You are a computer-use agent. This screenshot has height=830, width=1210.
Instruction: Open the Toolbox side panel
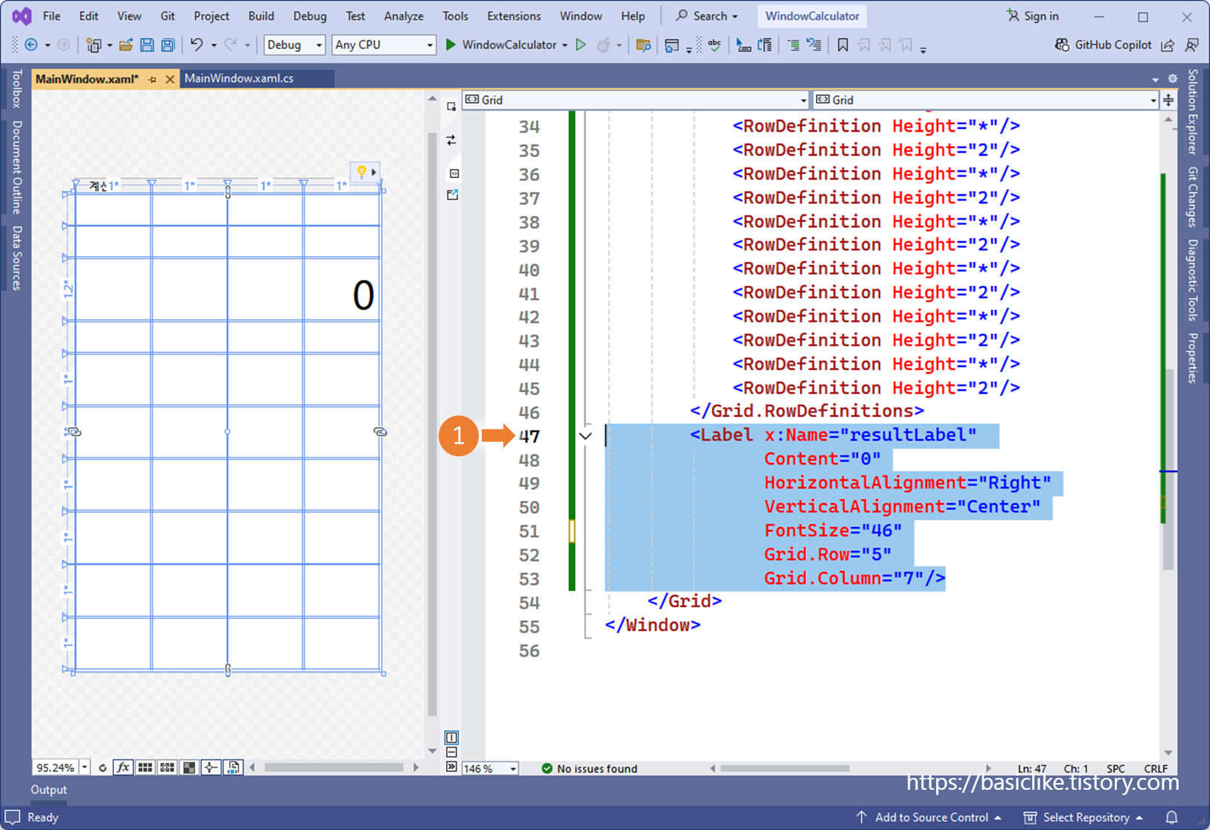[x=16, y=89]
